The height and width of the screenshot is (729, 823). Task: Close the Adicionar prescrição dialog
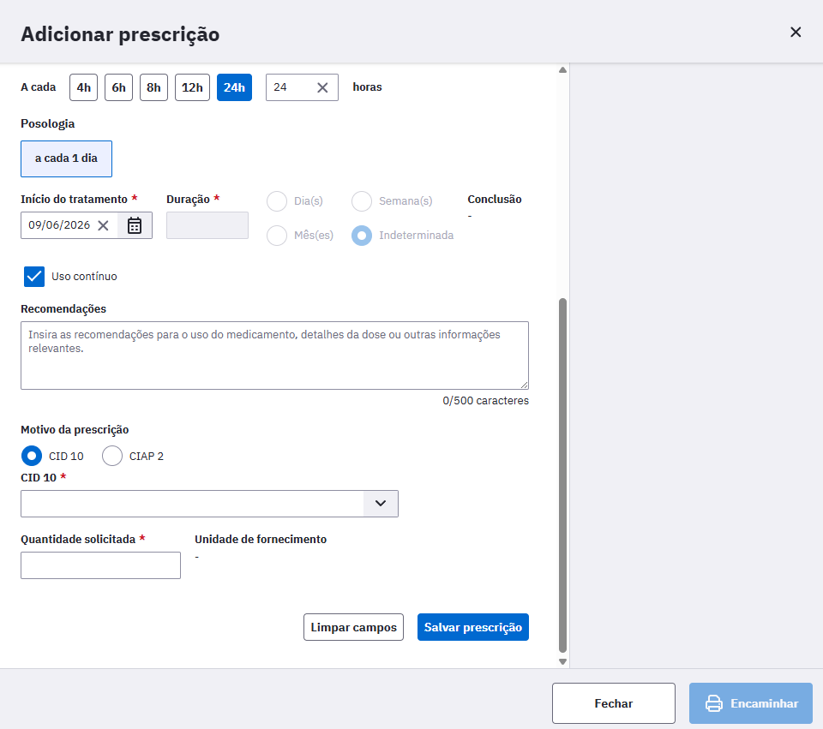click(796, 33)
